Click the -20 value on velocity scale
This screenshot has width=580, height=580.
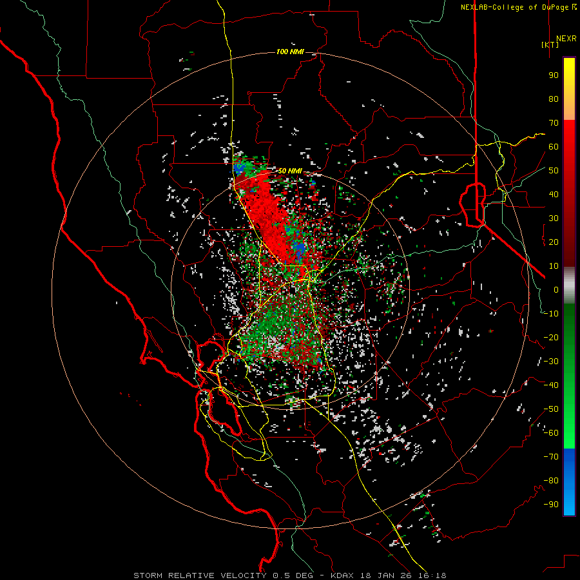pyautogui.click(x=551, y=338)
